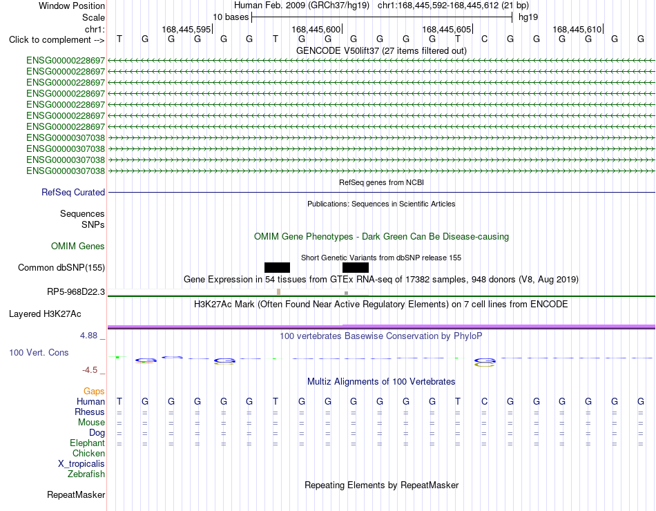Viewport: 656px width, 511px height.
Task: Click the Dog species label
Action: coord(97,433)
